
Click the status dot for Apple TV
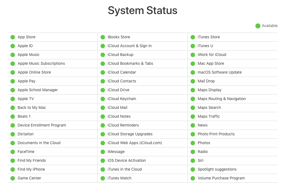click(13, 99)
